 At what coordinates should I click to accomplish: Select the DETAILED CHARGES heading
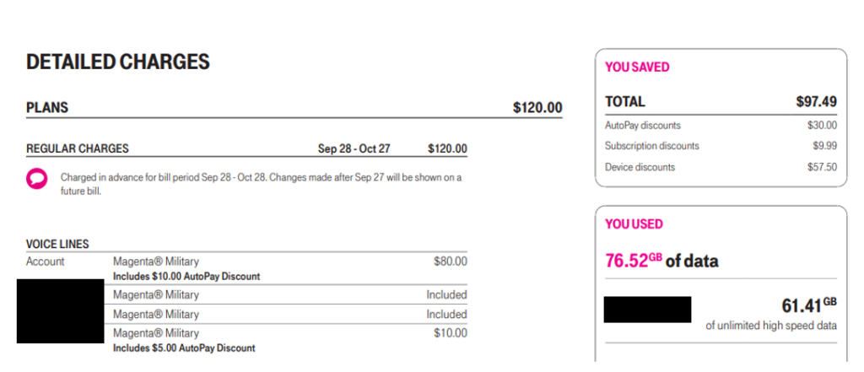tap(118, 62)
